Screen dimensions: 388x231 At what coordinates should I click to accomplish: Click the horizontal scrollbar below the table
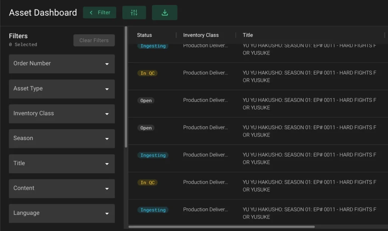pos(222,227)
